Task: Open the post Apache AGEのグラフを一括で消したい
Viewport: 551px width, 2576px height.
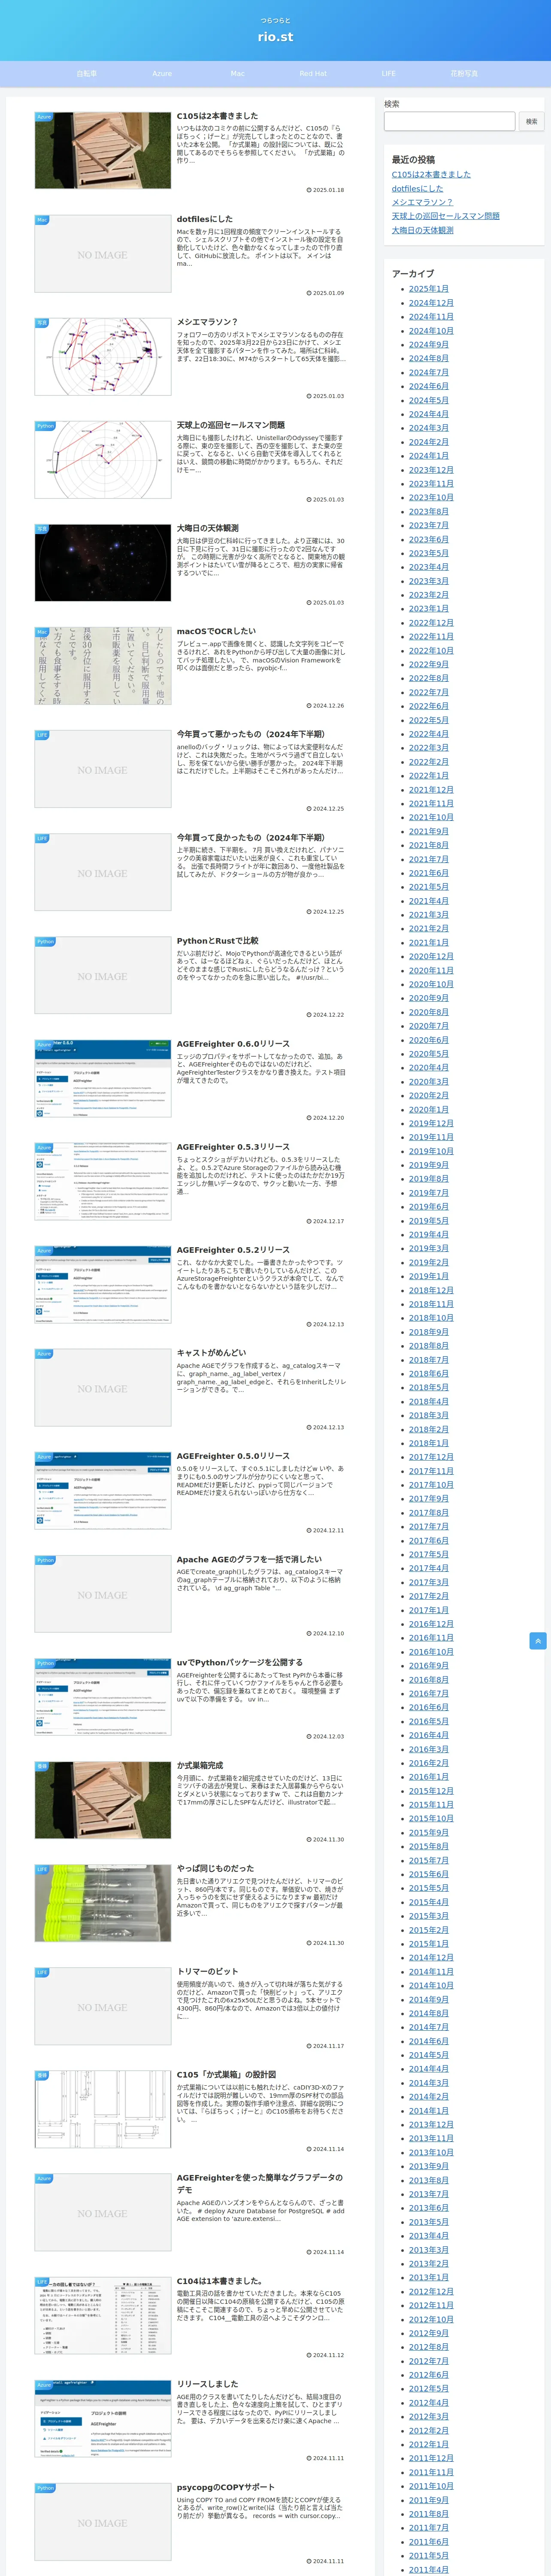Action: click(x=249, y=1559)
